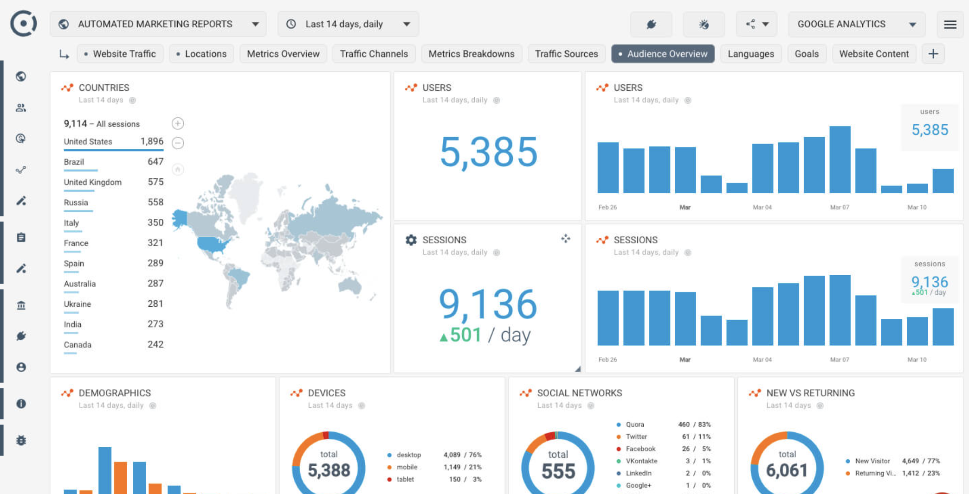Open the hamburger menu at top right
969x494 pixels.
950,24
